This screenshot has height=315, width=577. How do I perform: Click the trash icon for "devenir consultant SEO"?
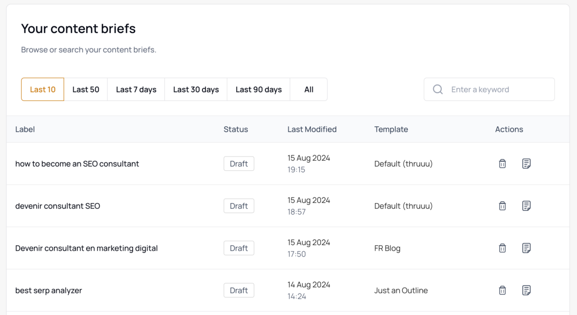[x=502, y=206]
